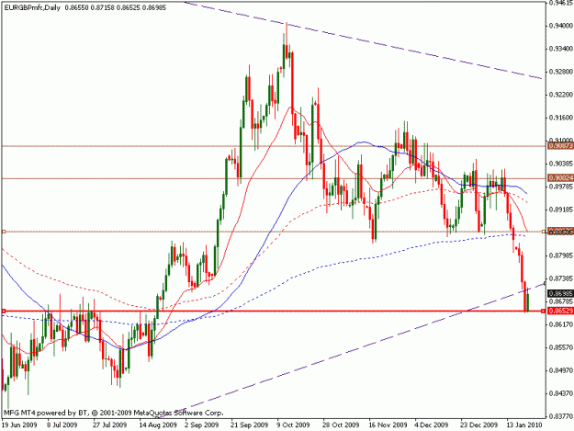This screenshot has height=431, width=574.
Task: Click the 14 Aug 2009 date label
Action: click(x=158, y=425)
